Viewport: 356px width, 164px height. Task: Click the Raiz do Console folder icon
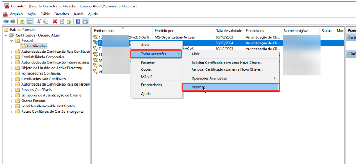coord(6,30)
